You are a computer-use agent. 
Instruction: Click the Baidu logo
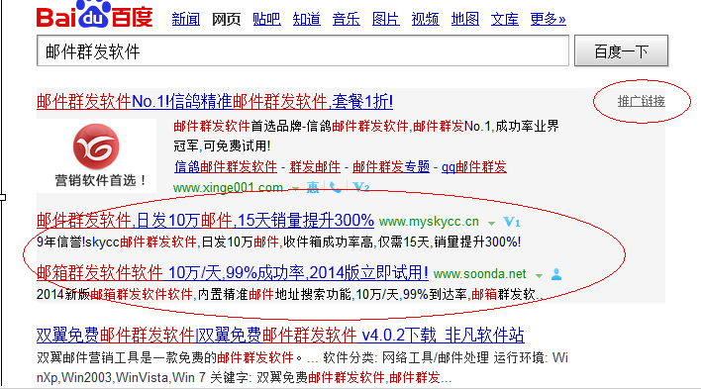94,14
